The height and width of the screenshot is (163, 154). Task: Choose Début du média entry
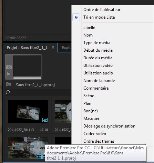98,50
